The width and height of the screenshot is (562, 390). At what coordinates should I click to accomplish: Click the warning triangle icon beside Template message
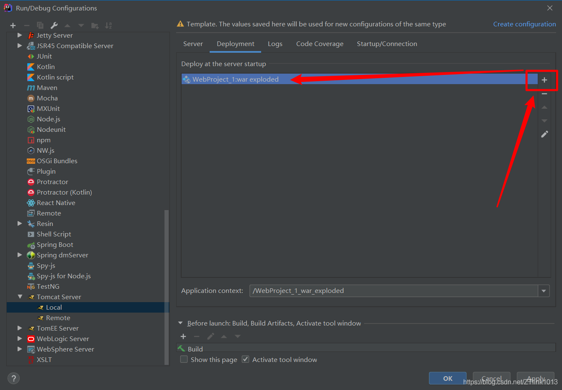[x=180, y=24]
